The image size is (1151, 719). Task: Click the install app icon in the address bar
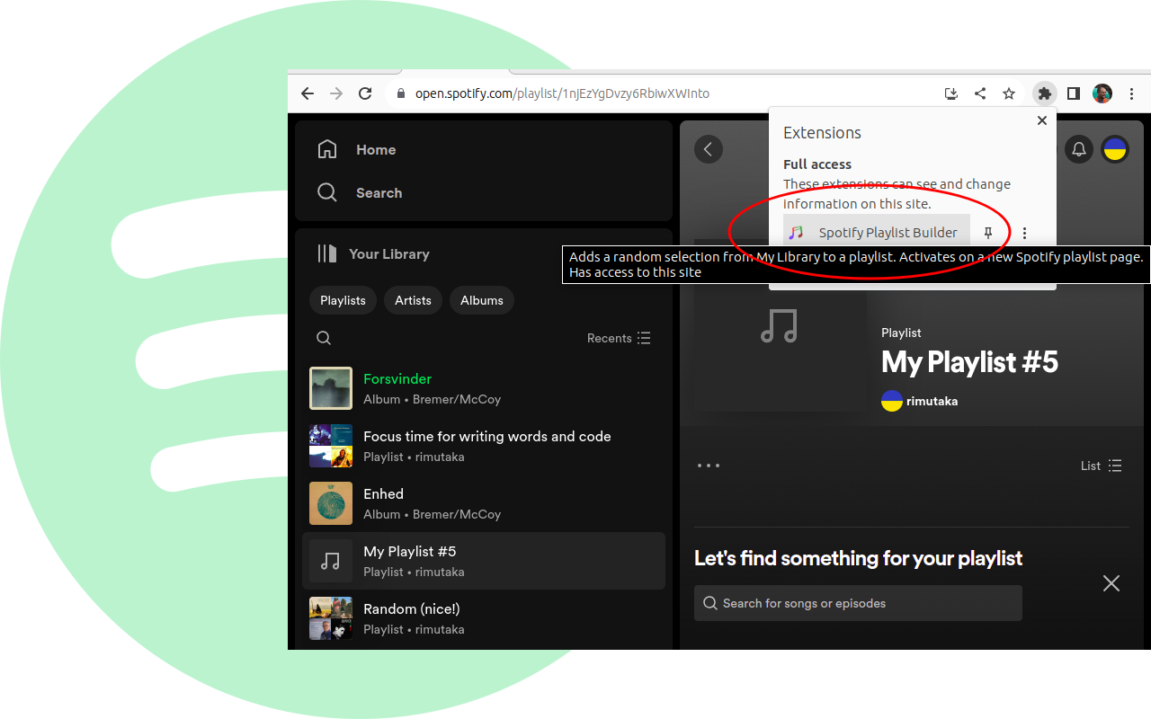(951, 93)
